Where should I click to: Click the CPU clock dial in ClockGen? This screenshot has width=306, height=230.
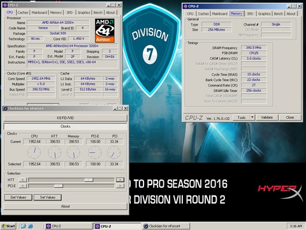point(34,153)
